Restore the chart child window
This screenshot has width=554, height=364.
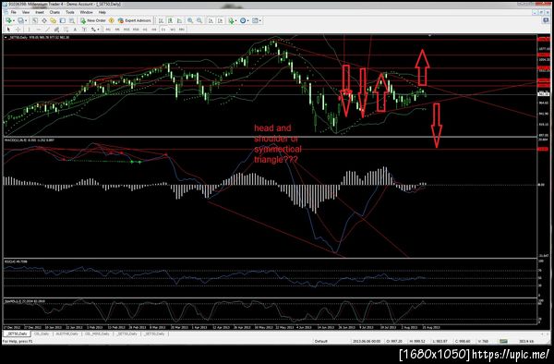pyautogui.click(x=540, y=12)
